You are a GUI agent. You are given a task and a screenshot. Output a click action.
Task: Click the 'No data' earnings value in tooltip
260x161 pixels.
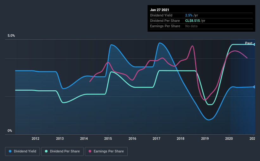(191, 26)
